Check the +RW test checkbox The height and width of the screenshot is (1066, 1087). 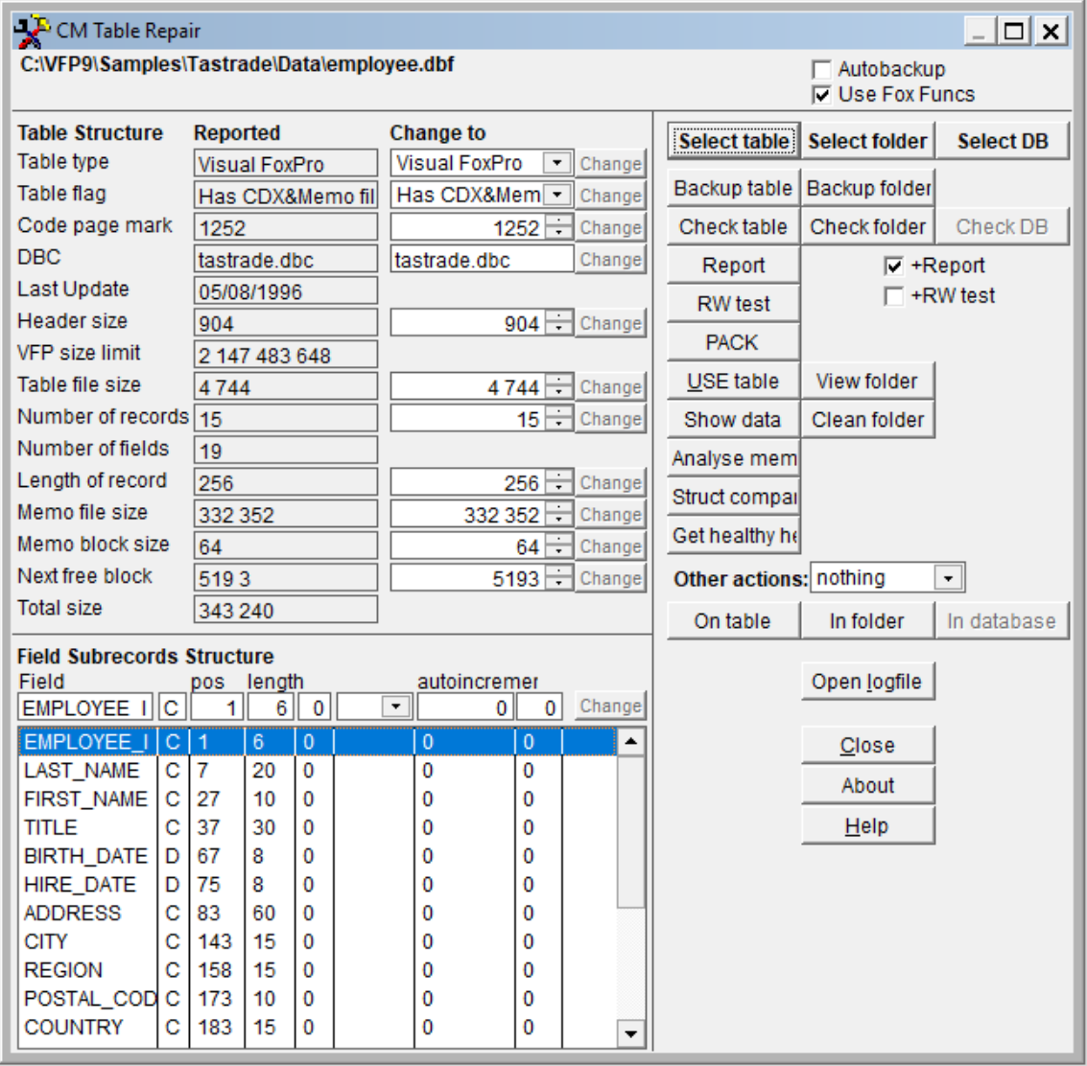tap(893, 296)
